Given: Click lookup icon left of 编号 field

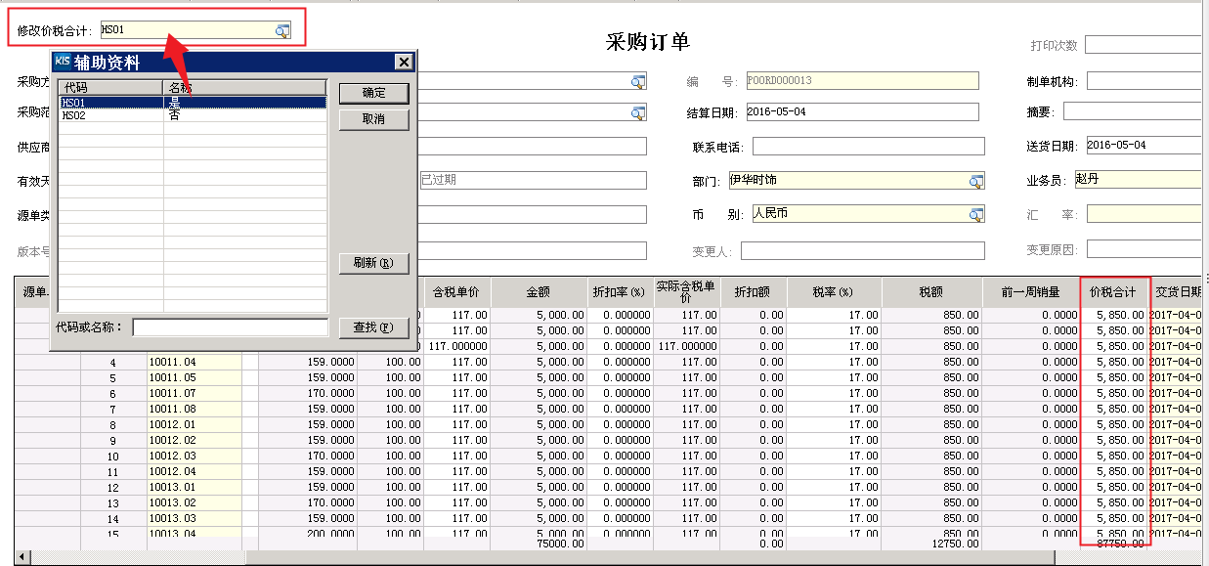Looking at the screenshot, I should pyautogui.click(x=637, y=82).
